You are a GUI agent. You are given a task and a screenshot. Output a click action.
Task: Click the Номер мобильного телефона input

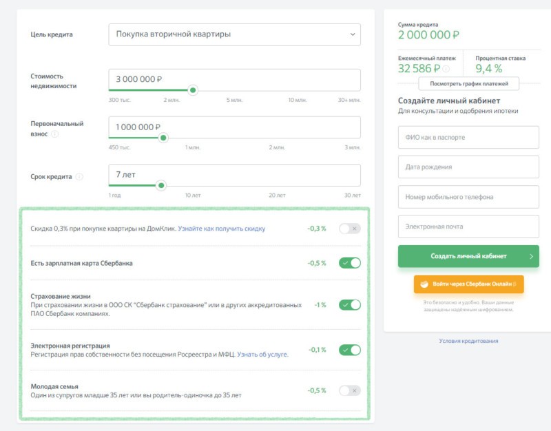(x=468, y=197)
